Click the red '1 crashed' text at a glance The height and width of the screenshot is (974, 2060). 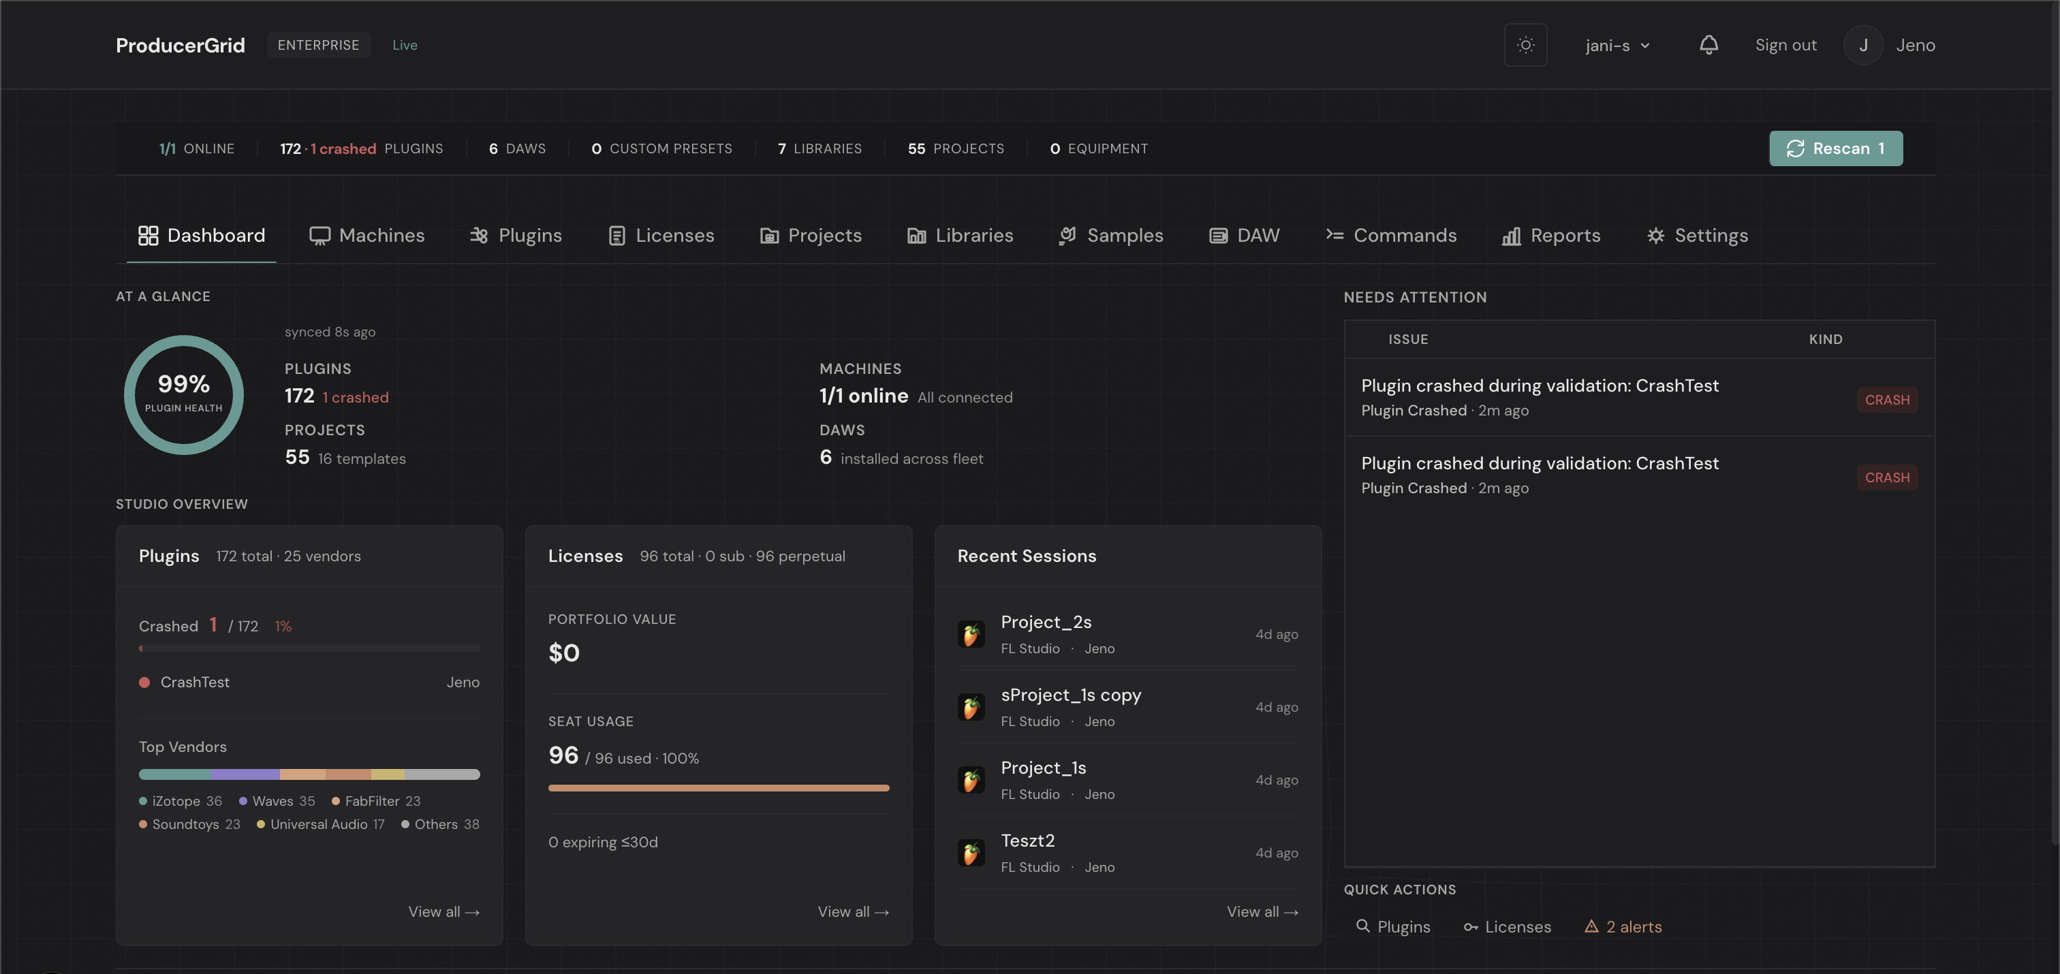[x=356, y=398]
